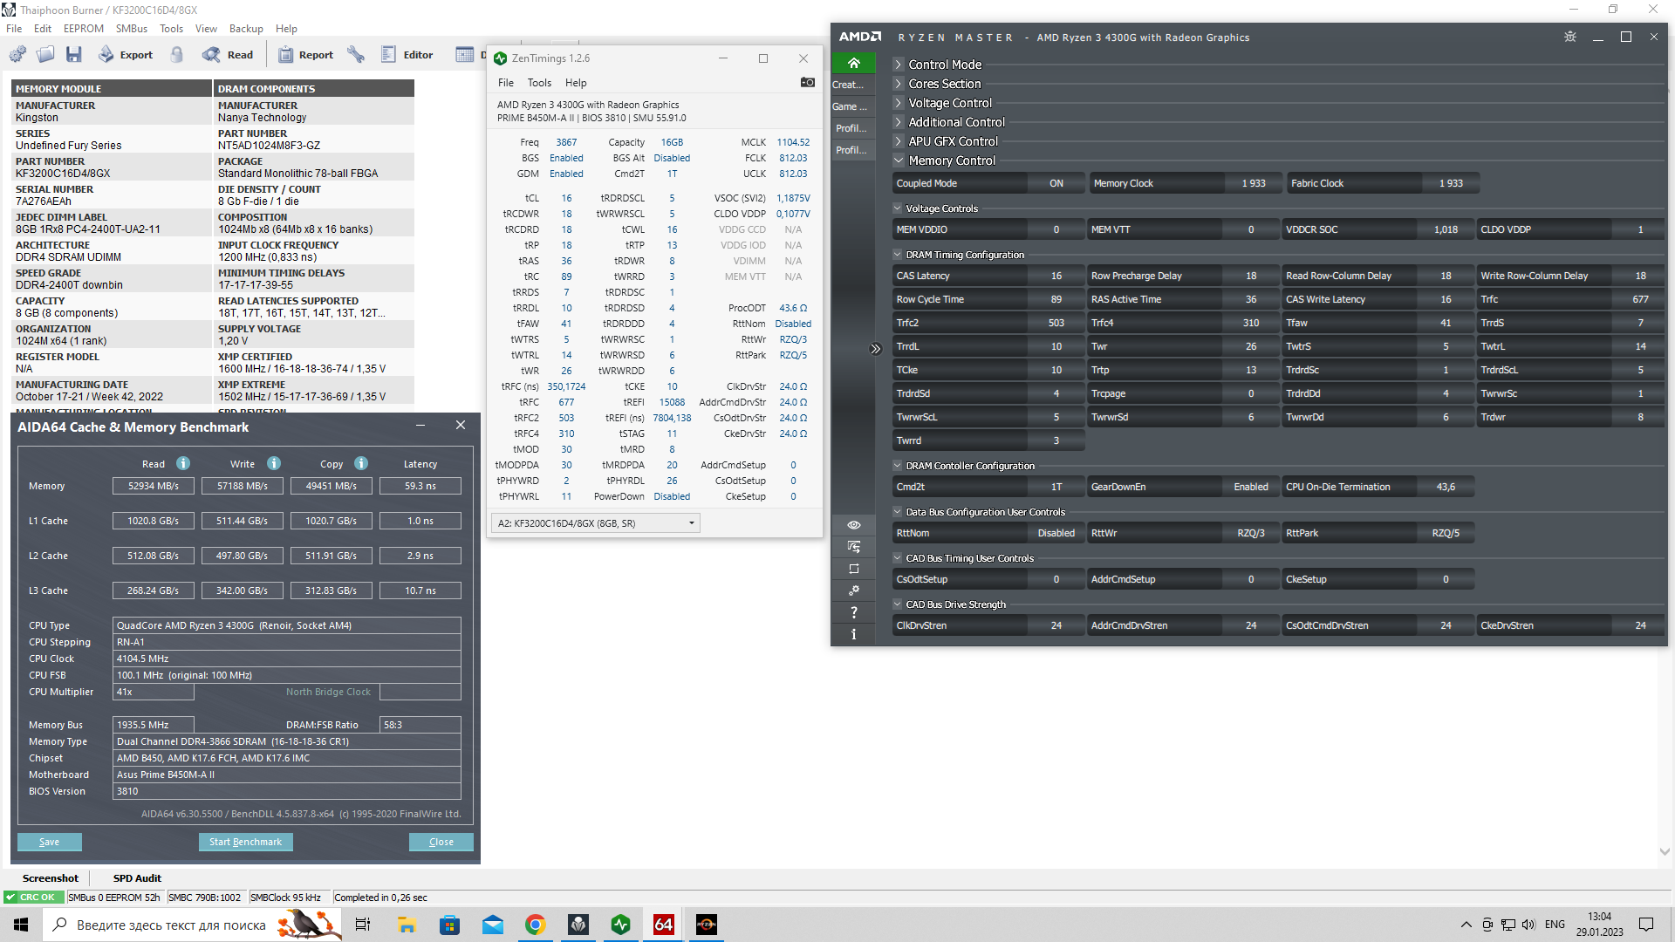Click the Write info icon in AIDA64 benchmark

pyautogui.click(x=274, y=463)
